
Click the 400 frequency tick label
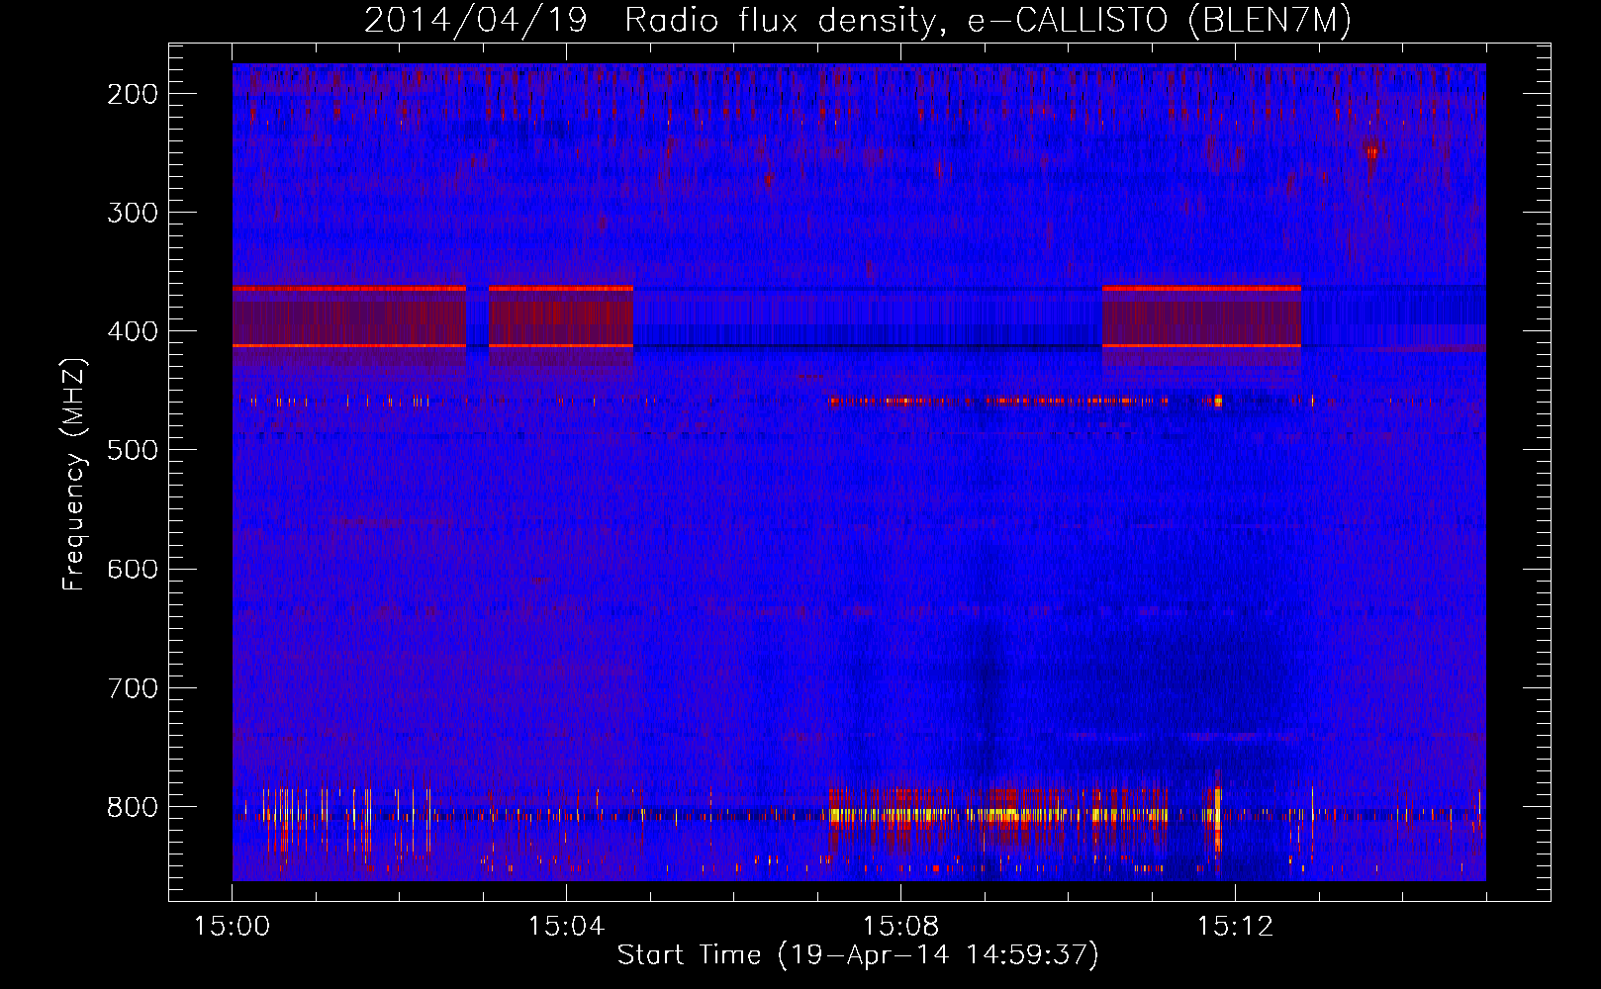133,331
